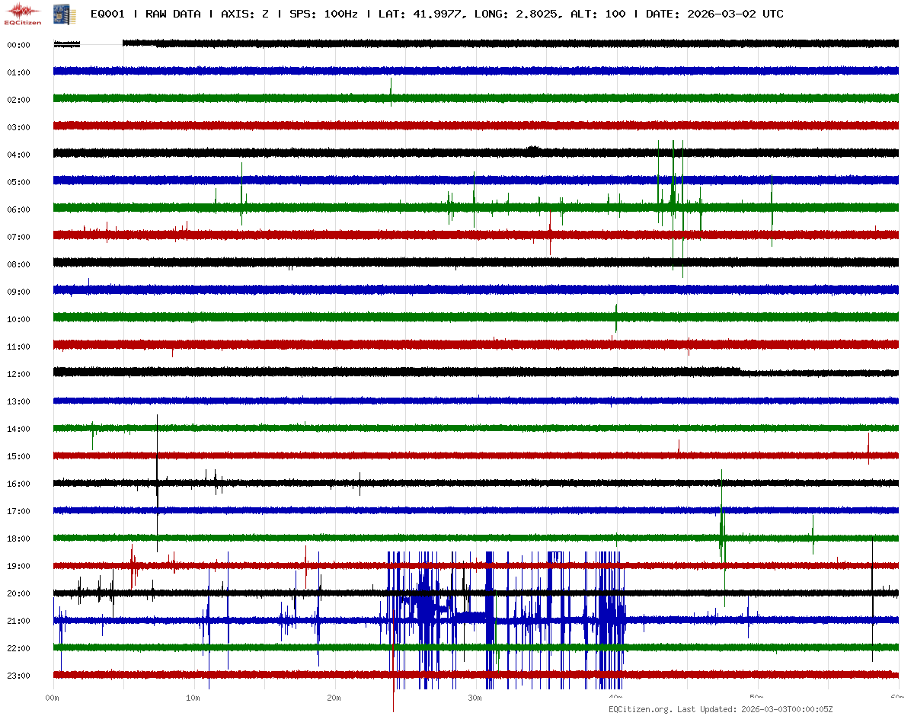Screen dimensions: 914x716
Task: Click the circuit board device icon
Action: coord(59,14)
